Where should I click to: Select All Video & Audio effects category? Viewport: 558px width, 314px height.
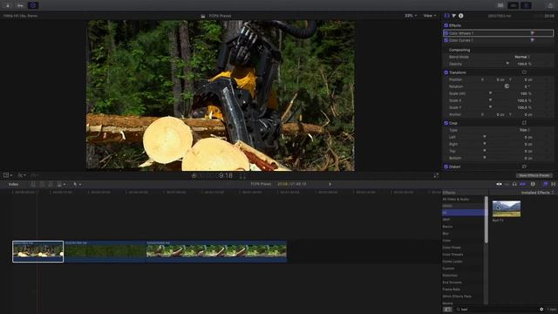point(455,199)
